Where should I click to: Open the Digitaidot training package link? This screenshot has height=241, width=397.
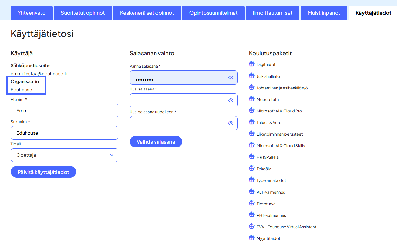click(x=266, y=65)
